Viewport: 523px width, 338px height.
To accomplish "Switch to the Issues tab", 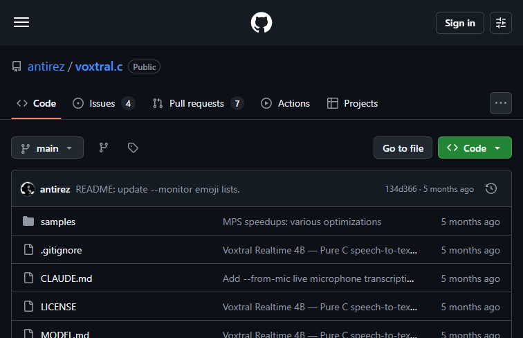I will coord(104,103).
